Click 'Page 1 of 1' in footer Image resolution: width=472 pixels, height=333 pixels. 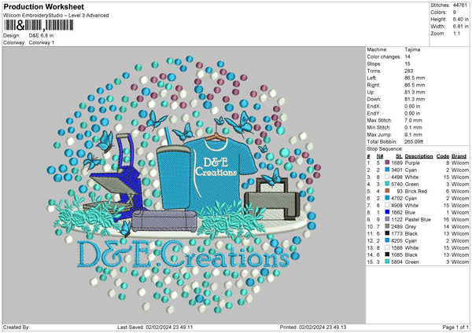[455, 327]
